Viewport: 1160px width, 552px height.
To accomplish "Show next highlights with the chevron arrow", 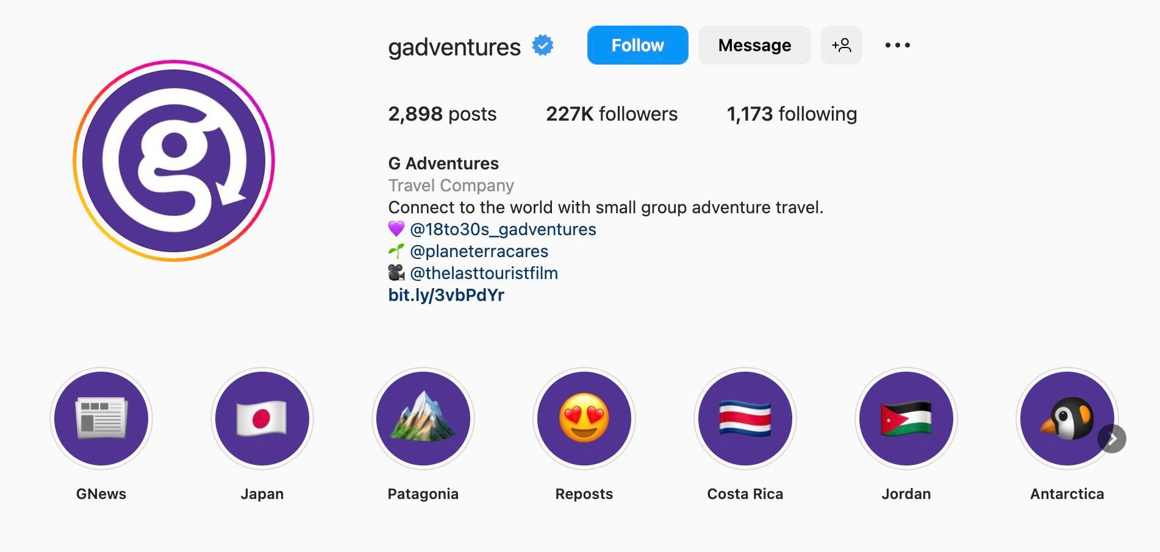I will coord(1112,439).
